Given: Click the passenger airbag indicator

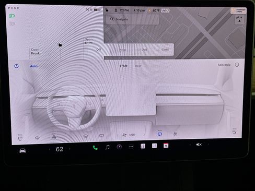Looking at the screenshot, I should (x=239, y=10).
